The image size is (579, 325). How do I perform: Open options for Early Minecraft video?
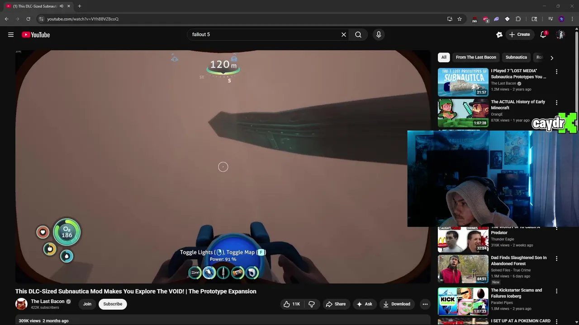pos(556,103)
